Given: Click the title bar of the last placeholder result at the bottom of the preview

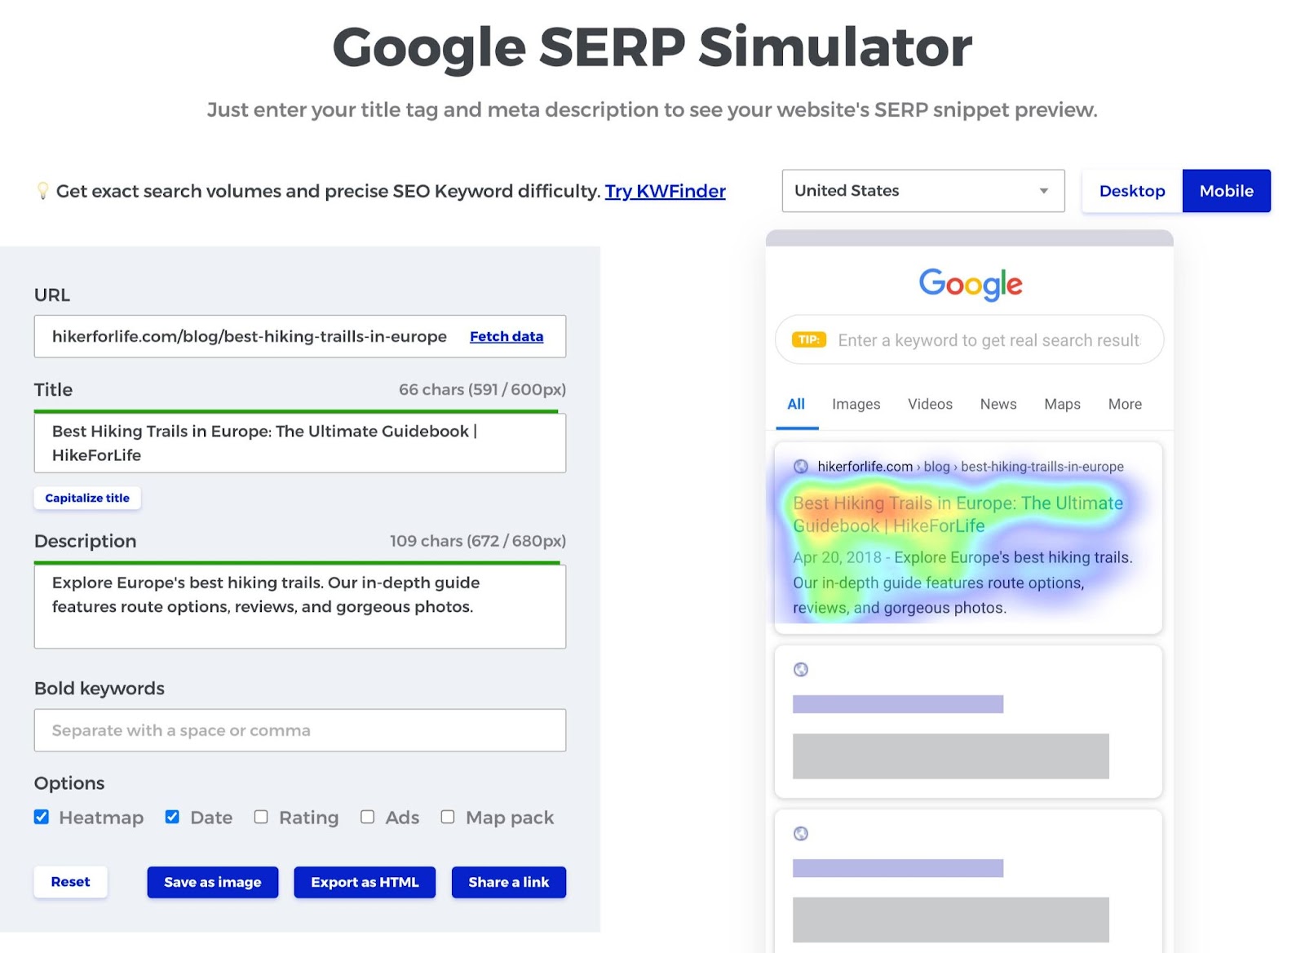Looking at the screenshot, I should click(x=898, y=868).
